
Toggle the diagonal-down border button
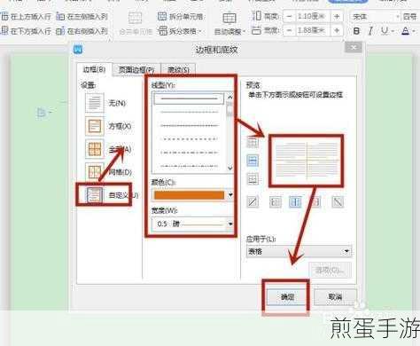click(338, 202)
